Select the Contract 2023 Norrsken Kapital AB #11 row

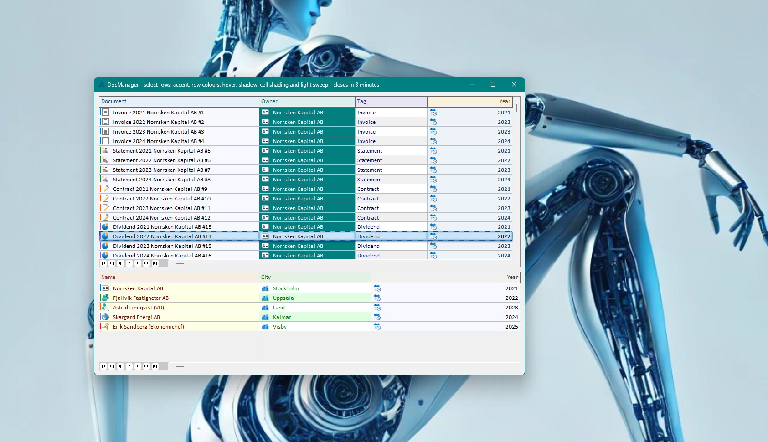306,208
